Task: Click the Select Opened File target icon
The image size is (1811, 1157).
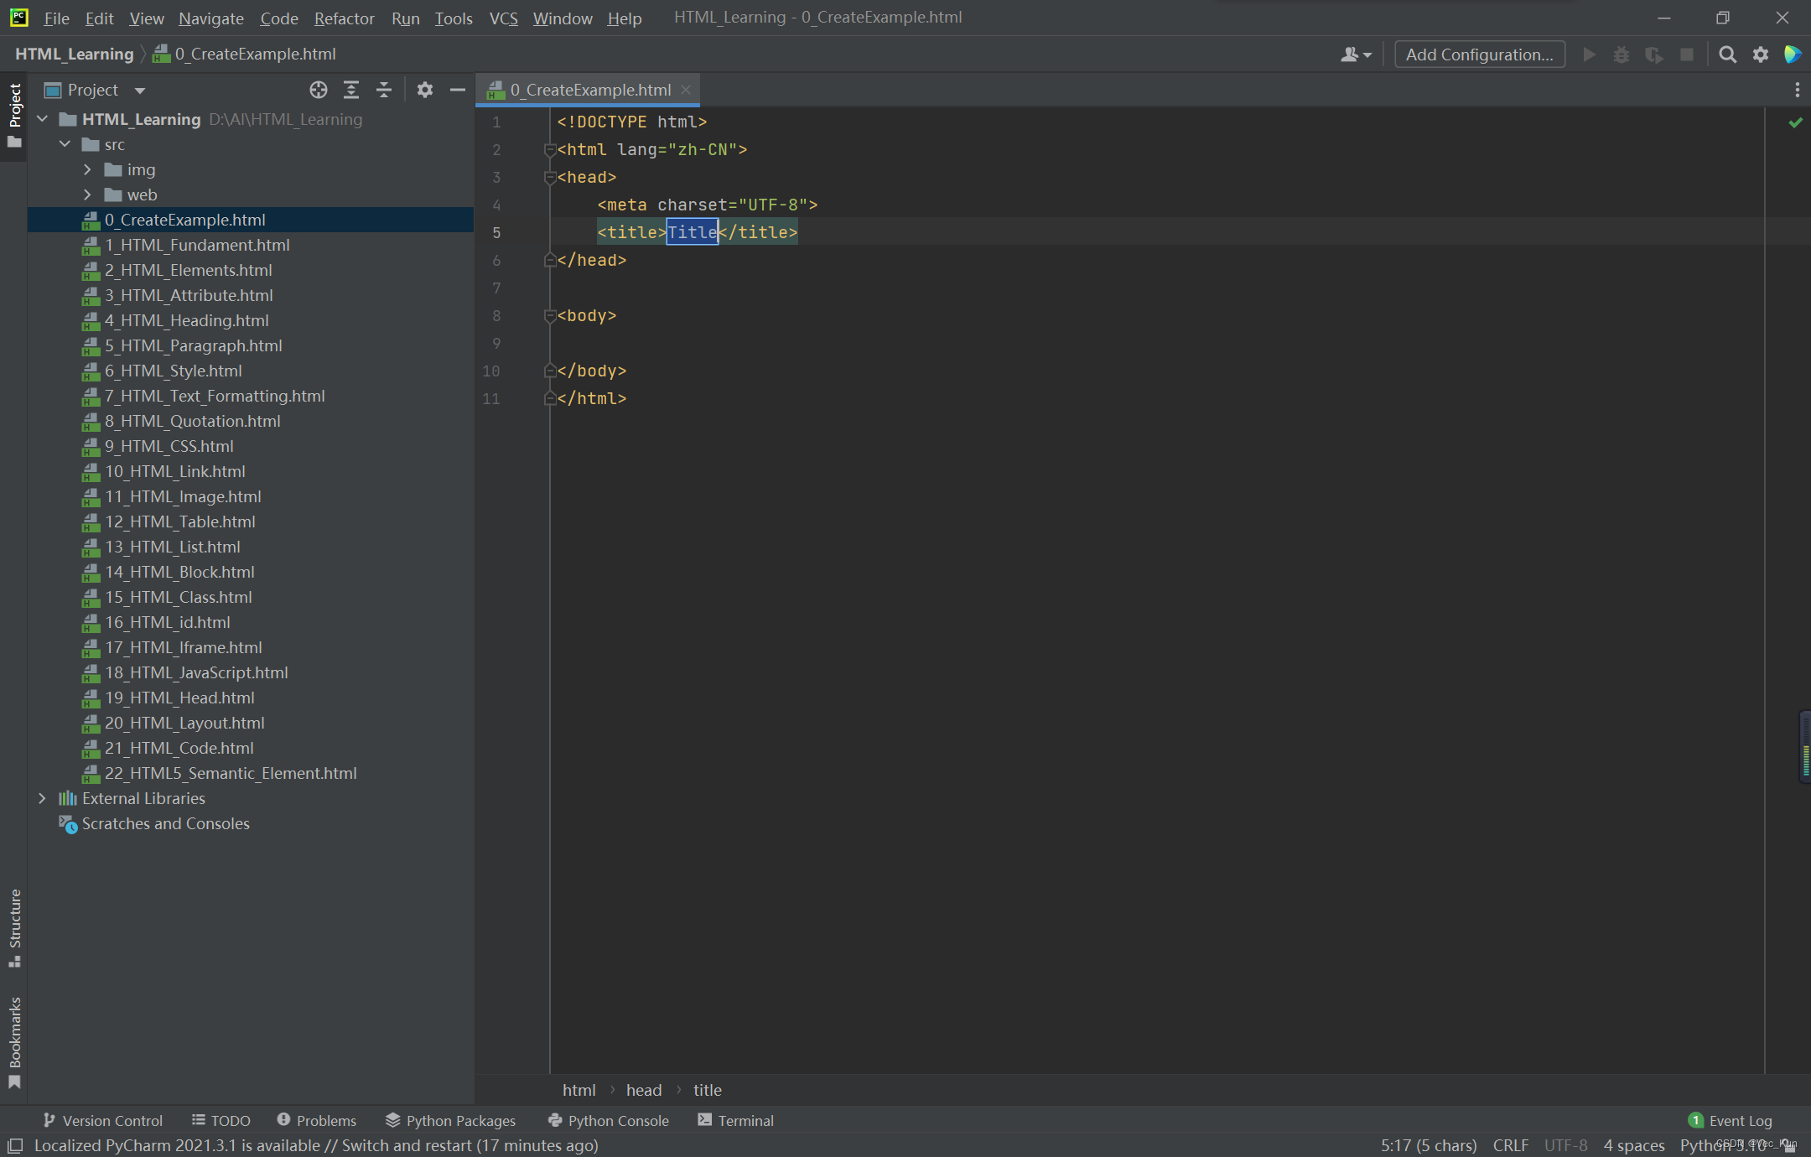Action: pyautogui.click(x=318, y=90)
